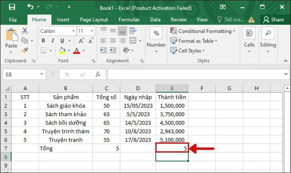Click the Name Box showing E8
Screen dimensions: 291x173
pyautogui.click(x=24, y=74)
